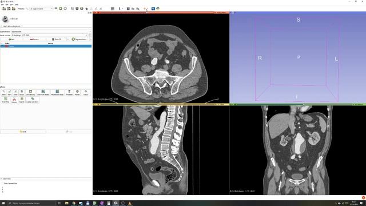The image size is (366, 206).
Task: Select the Threshold effect
Action: click(69, 93)
